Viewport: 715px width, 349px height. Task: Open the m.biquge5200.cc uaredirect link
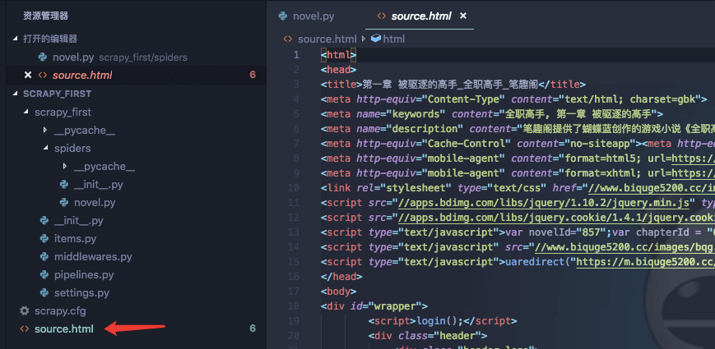tap(646, 262)
